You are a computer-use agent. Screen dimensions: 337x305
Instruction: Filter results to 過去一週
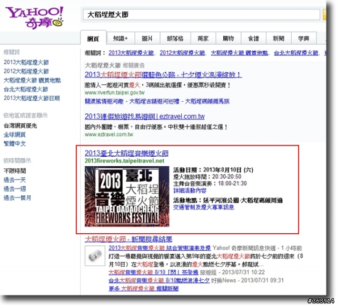click(x=15, y=189)
